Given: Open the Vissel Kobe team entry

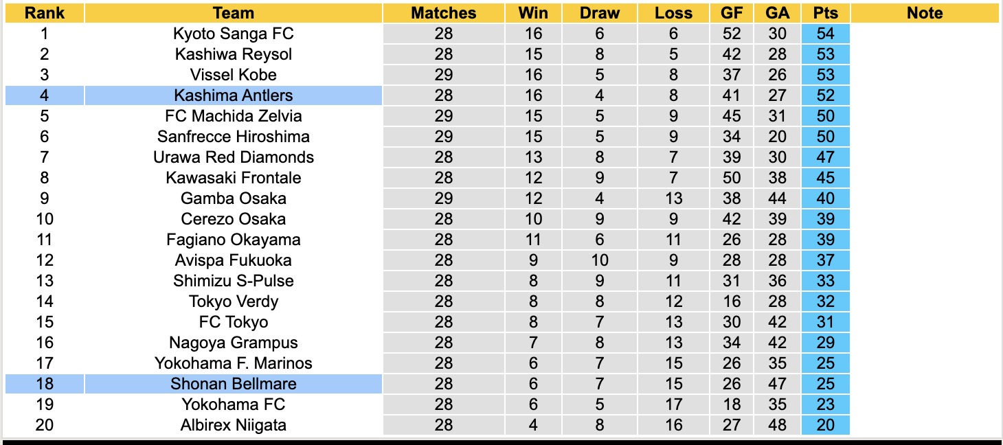Looking at the screenshot, I should coord(234,75).
